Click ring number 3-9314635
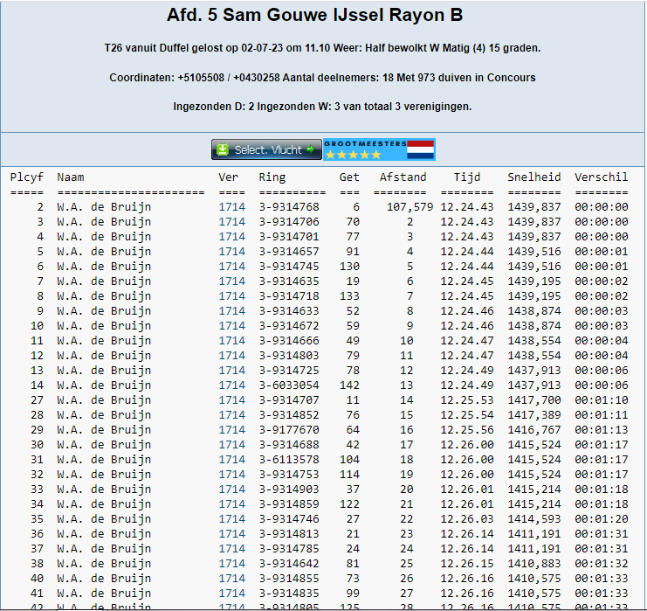This screenshot has width=647, height=611. [x=289, y=281]
